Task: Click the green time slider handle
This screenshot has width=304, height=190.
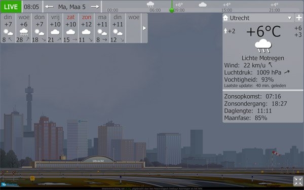Action: click(x=172, y=10)
